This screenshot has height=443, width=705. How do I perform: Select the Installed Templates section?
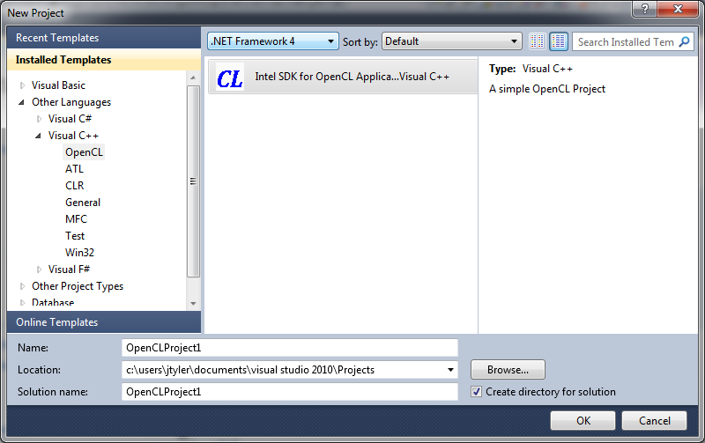(x=104, y=60)
